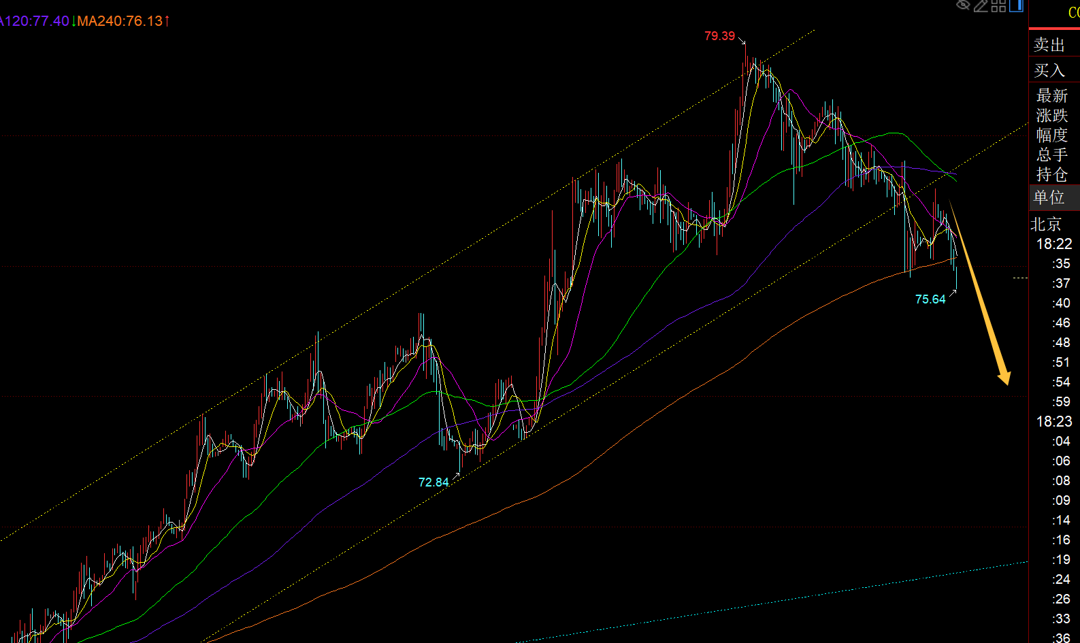Click the 79.39 high price label
This screenshot has height=643, width=1080.
click(x=719, y=36)
